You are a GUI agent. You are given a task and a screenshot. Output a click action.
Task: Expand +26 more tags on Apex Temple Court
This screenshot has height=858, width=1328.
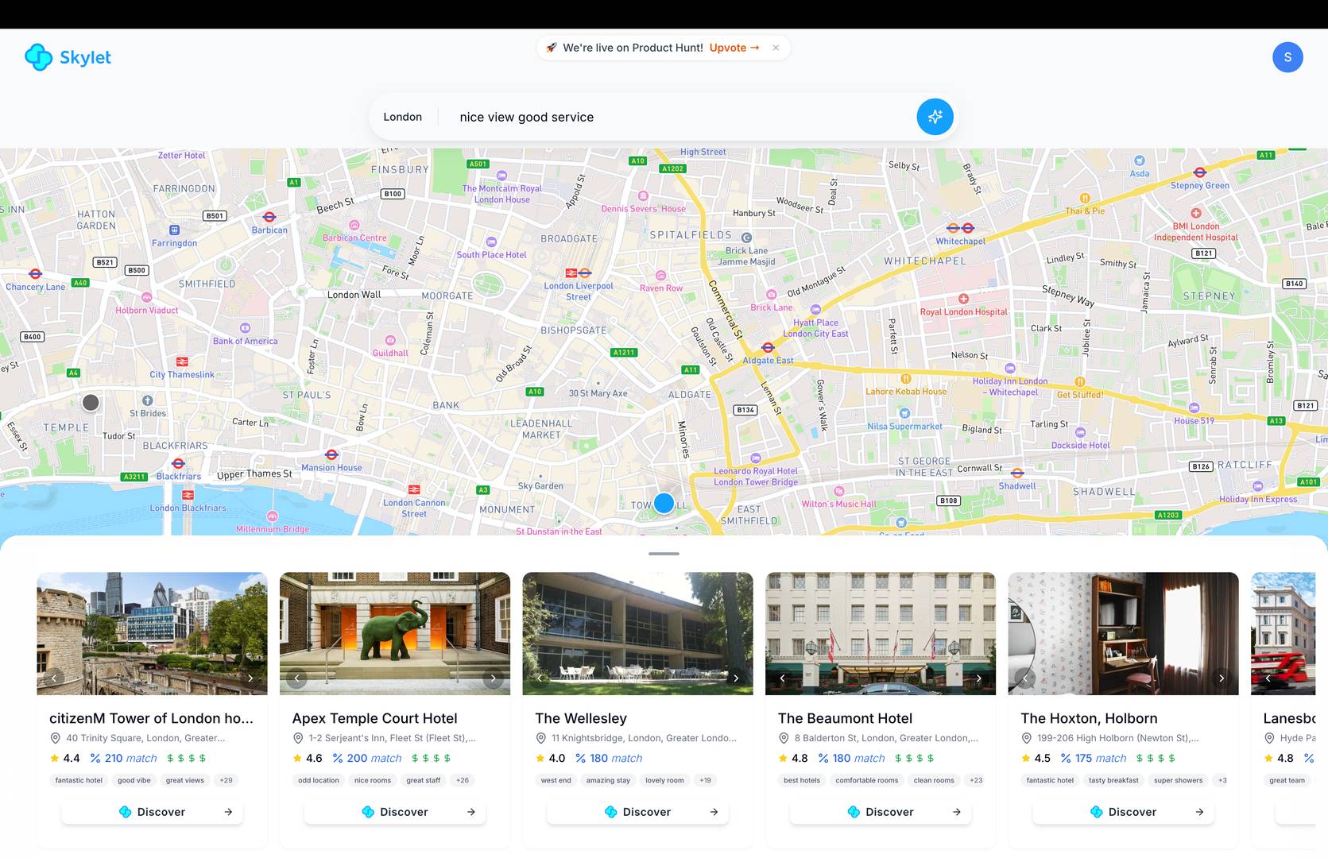pos(463,780)
